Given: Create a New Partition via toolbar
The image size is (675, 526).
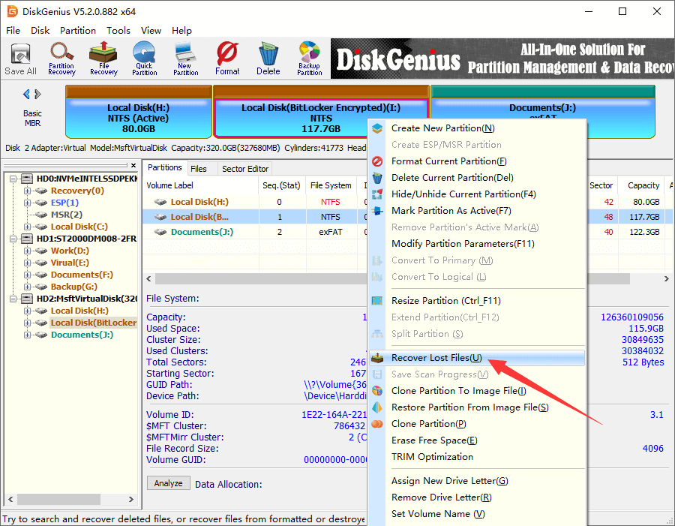Looking at the screenshot, I should (x=185, y=59).
